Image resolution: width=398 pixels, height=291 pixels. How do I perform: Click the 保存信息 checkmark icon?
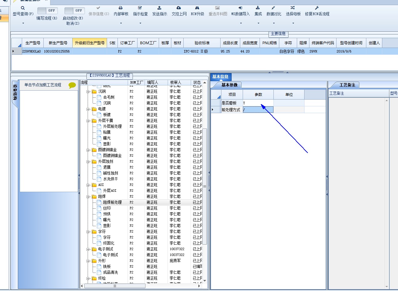(x=98, y=8)
